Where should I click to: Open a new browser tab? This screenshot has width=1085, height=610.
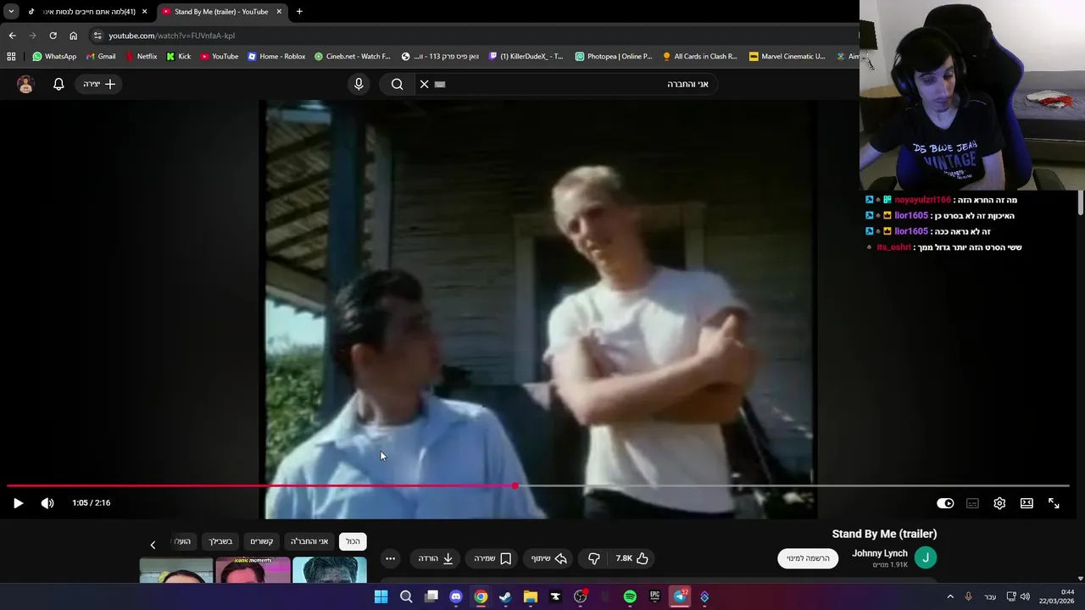pyautogui.click(x=299, y=12)
